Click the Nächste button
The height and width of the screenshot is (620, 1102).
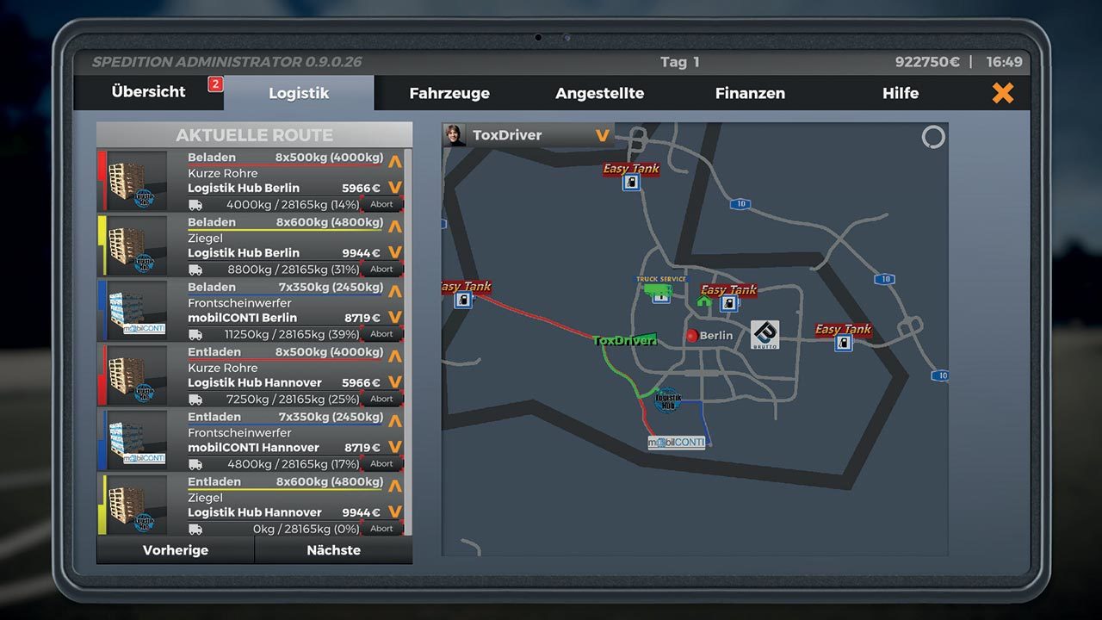pyautogui.click(x=333, y=550)
